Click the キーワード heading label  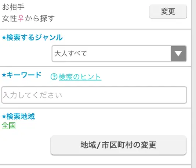pos(24,75)
